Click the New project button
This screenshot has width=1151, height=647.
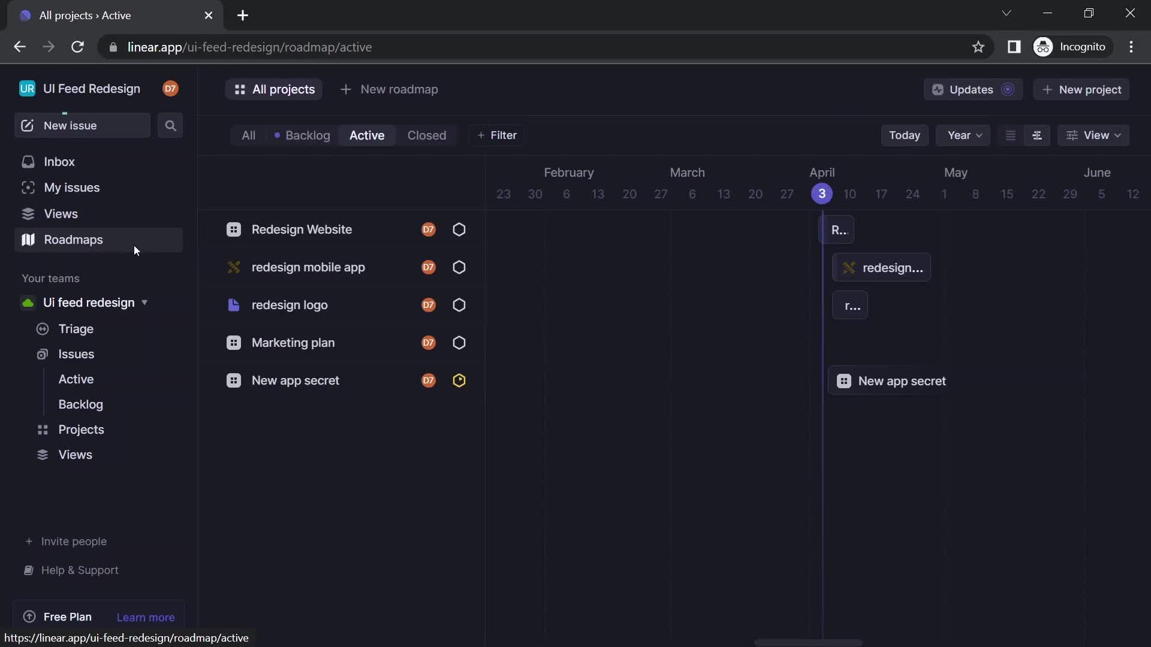(x=1081, y=89)
